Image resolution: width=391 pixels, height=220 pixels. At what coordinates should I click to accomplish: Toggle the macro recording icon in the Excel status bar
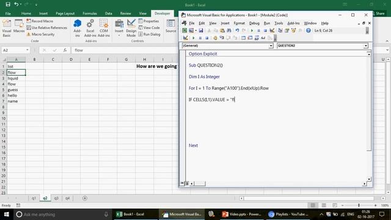tap(18, 205)
